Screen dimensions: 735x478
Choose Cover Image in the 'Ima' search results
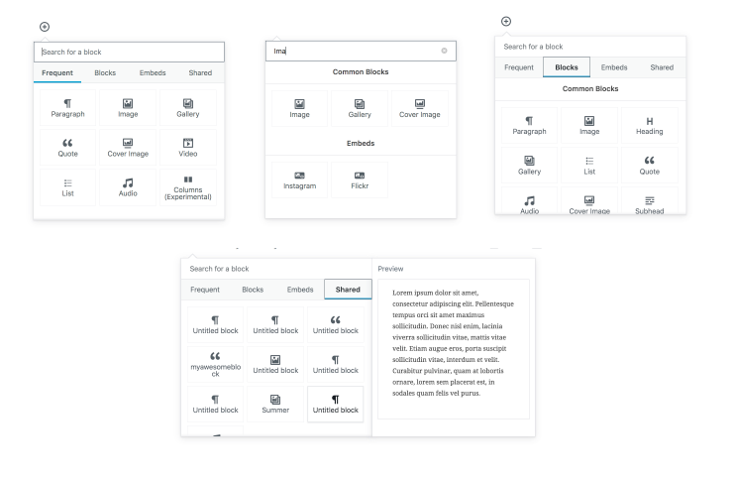[x=420, y=109]
